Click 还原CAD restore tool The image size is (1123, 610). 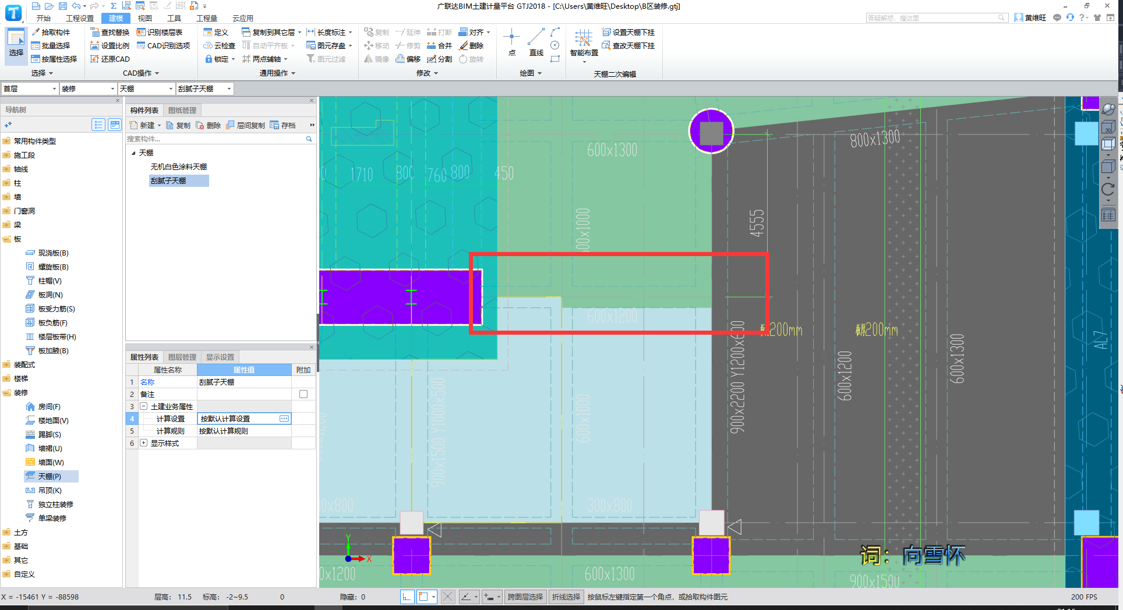coord(110,59)
